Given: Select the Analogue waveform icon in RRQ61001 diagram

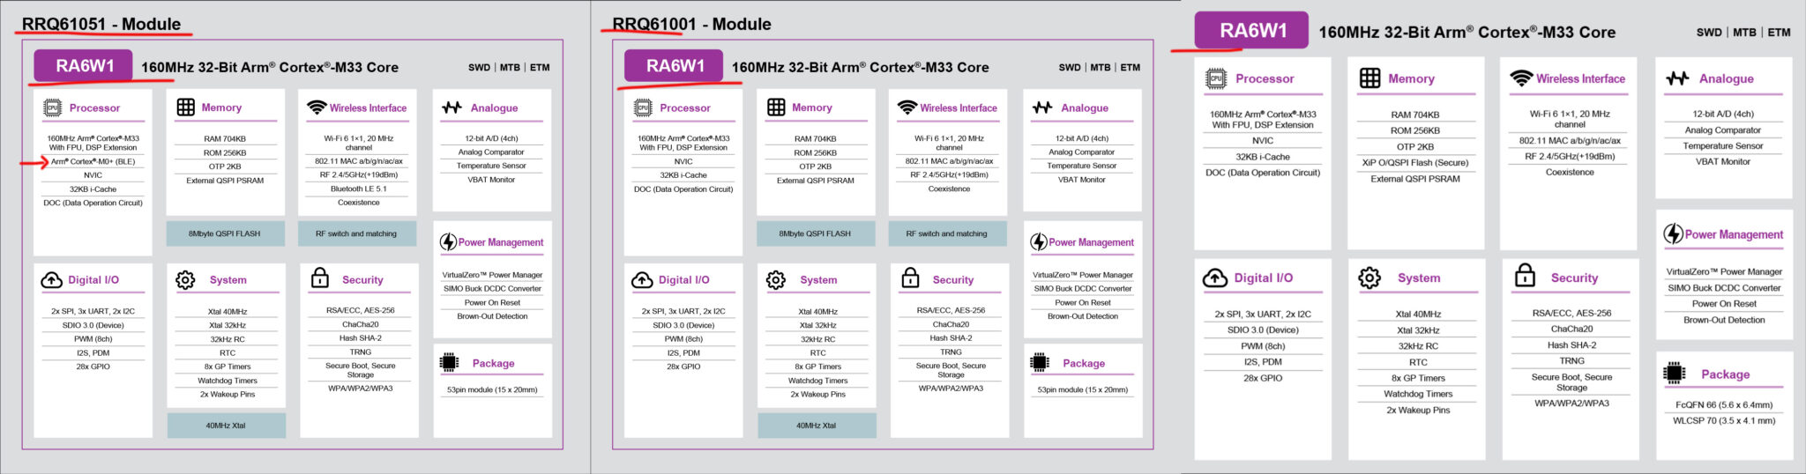Looking at the screenshot, I should [x=1042, y=107].
